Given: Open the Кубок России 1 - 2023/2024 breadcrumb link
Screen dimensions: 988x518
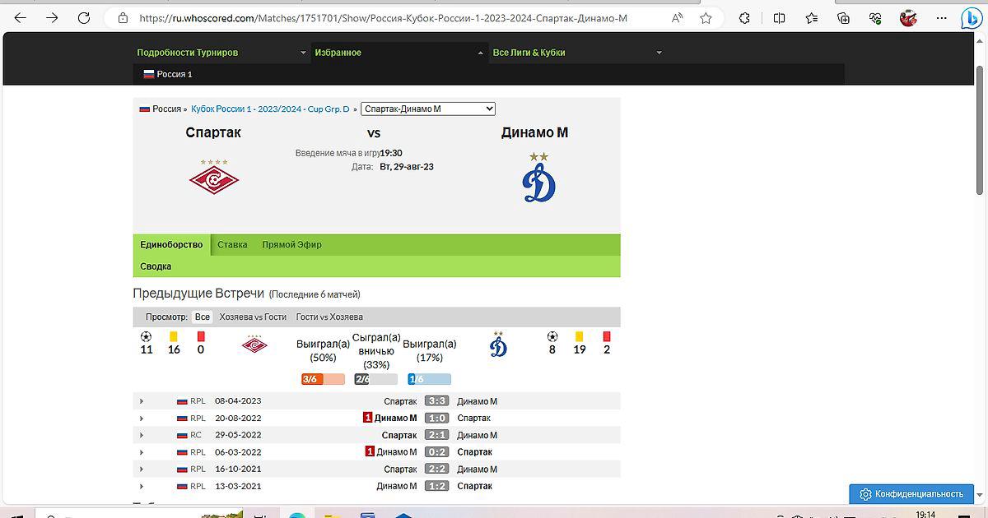Looking at the screenshot, I should point(270,109).
